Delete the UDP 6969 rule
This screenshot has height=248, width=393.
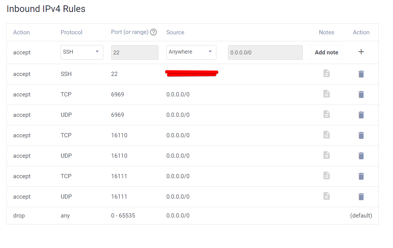pyautogui.click(x=361, y=115)
